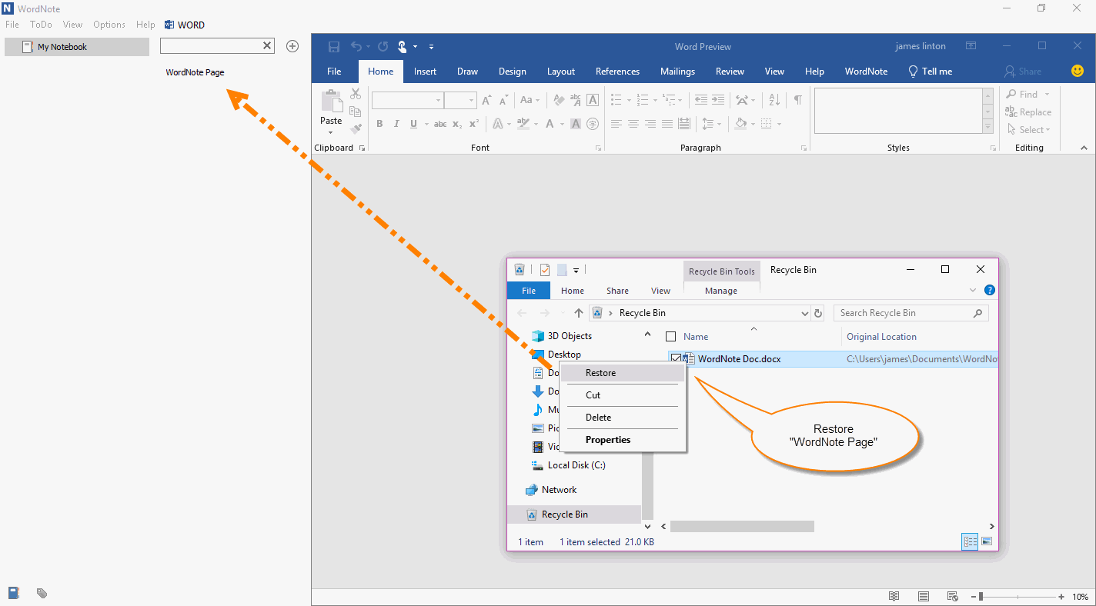Screen dimensions: 1096x606
Task: Open the Bullets list dropdown arrow
Action: pyautogui.click(x=630, y=100)
